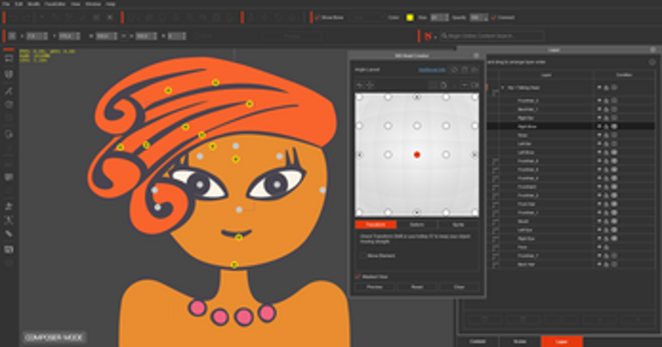The height and width of the screenshot is (347, 662).
Task: Collapse the Talking Head layer group
Action: 502,88
